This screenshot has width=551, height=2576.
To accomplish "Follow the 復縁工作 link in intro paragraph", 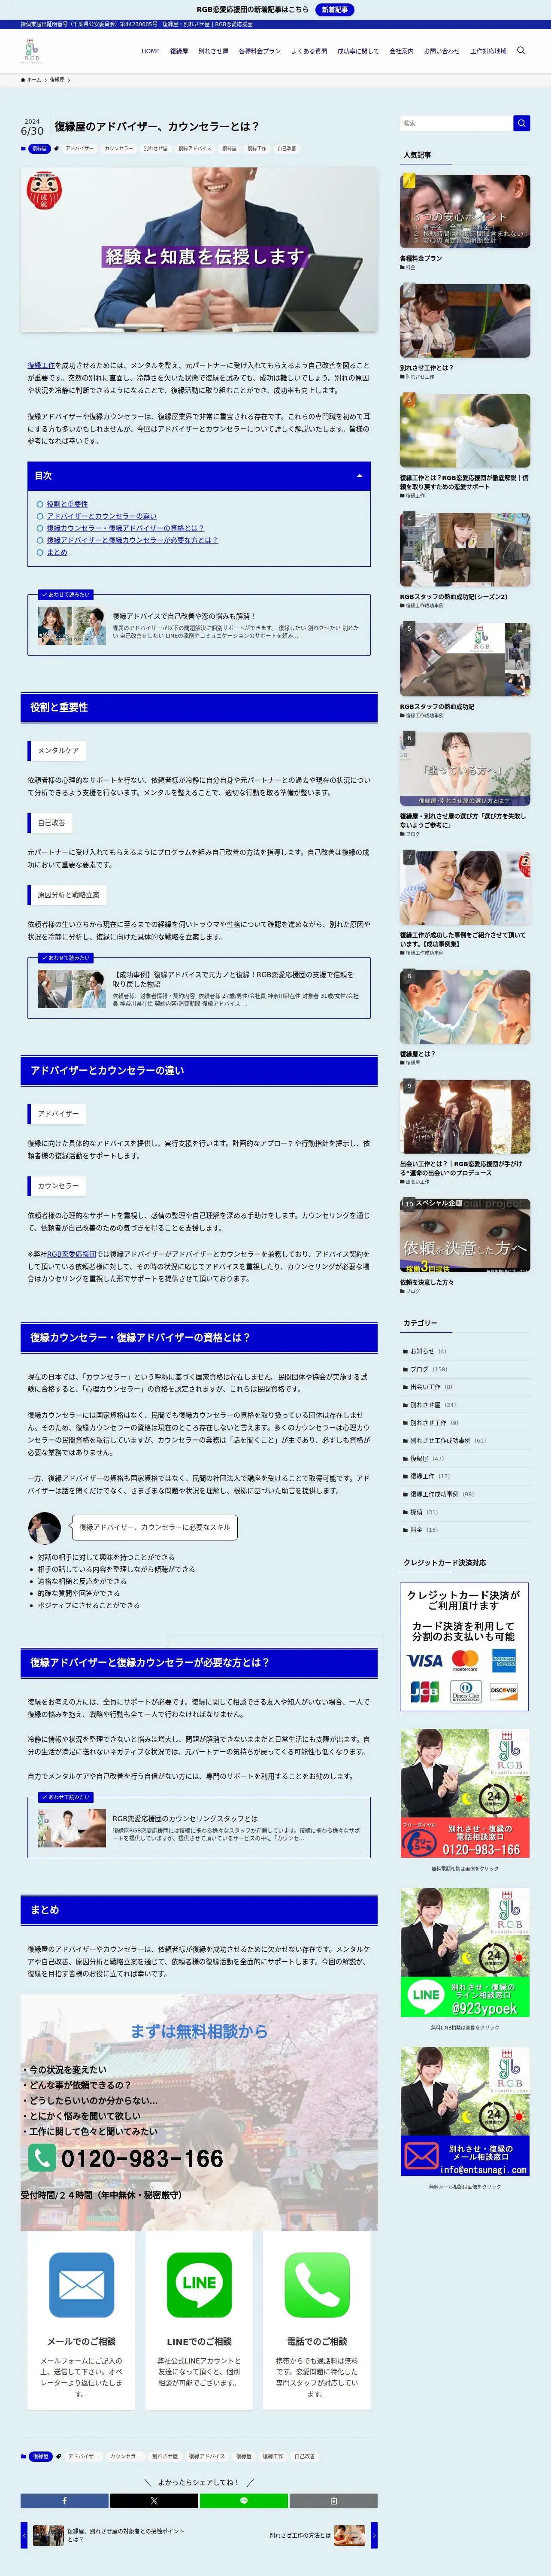I will [x=41, y=366].
